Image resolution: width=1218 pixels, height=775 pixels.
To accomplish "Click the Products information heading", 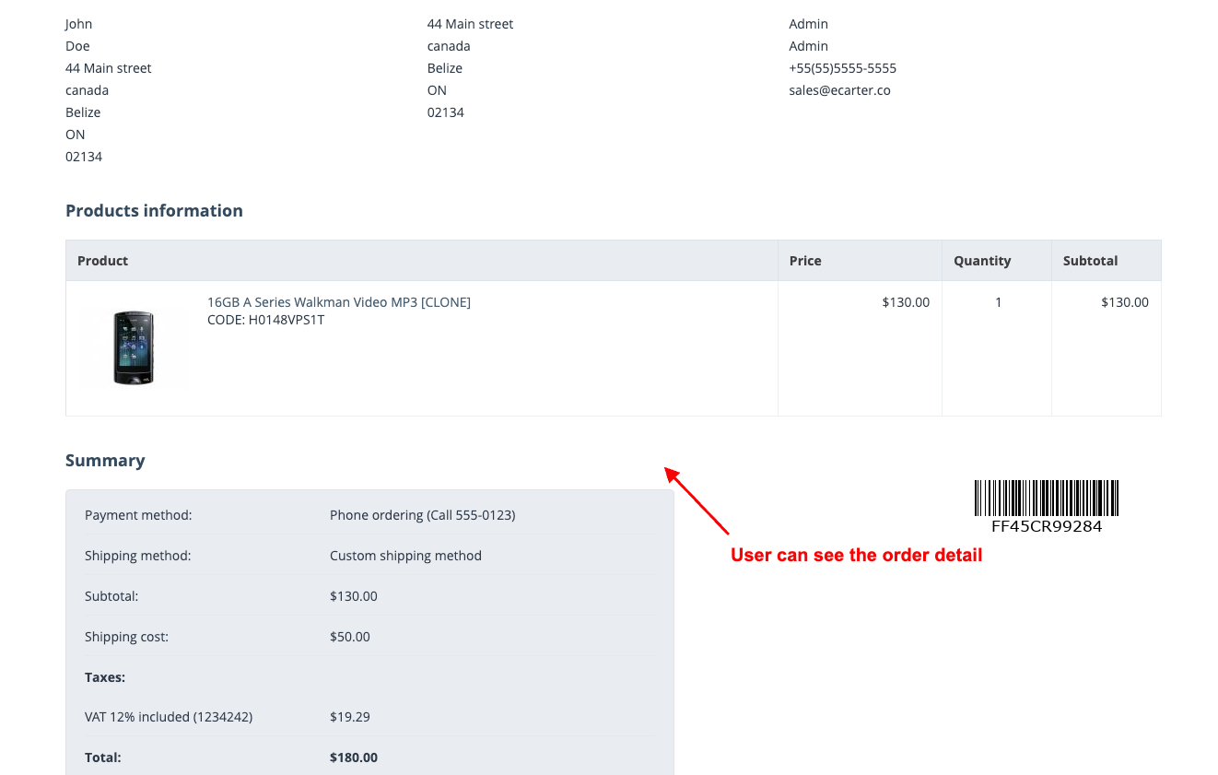I will pyautogui.click(x=154, y=211).
